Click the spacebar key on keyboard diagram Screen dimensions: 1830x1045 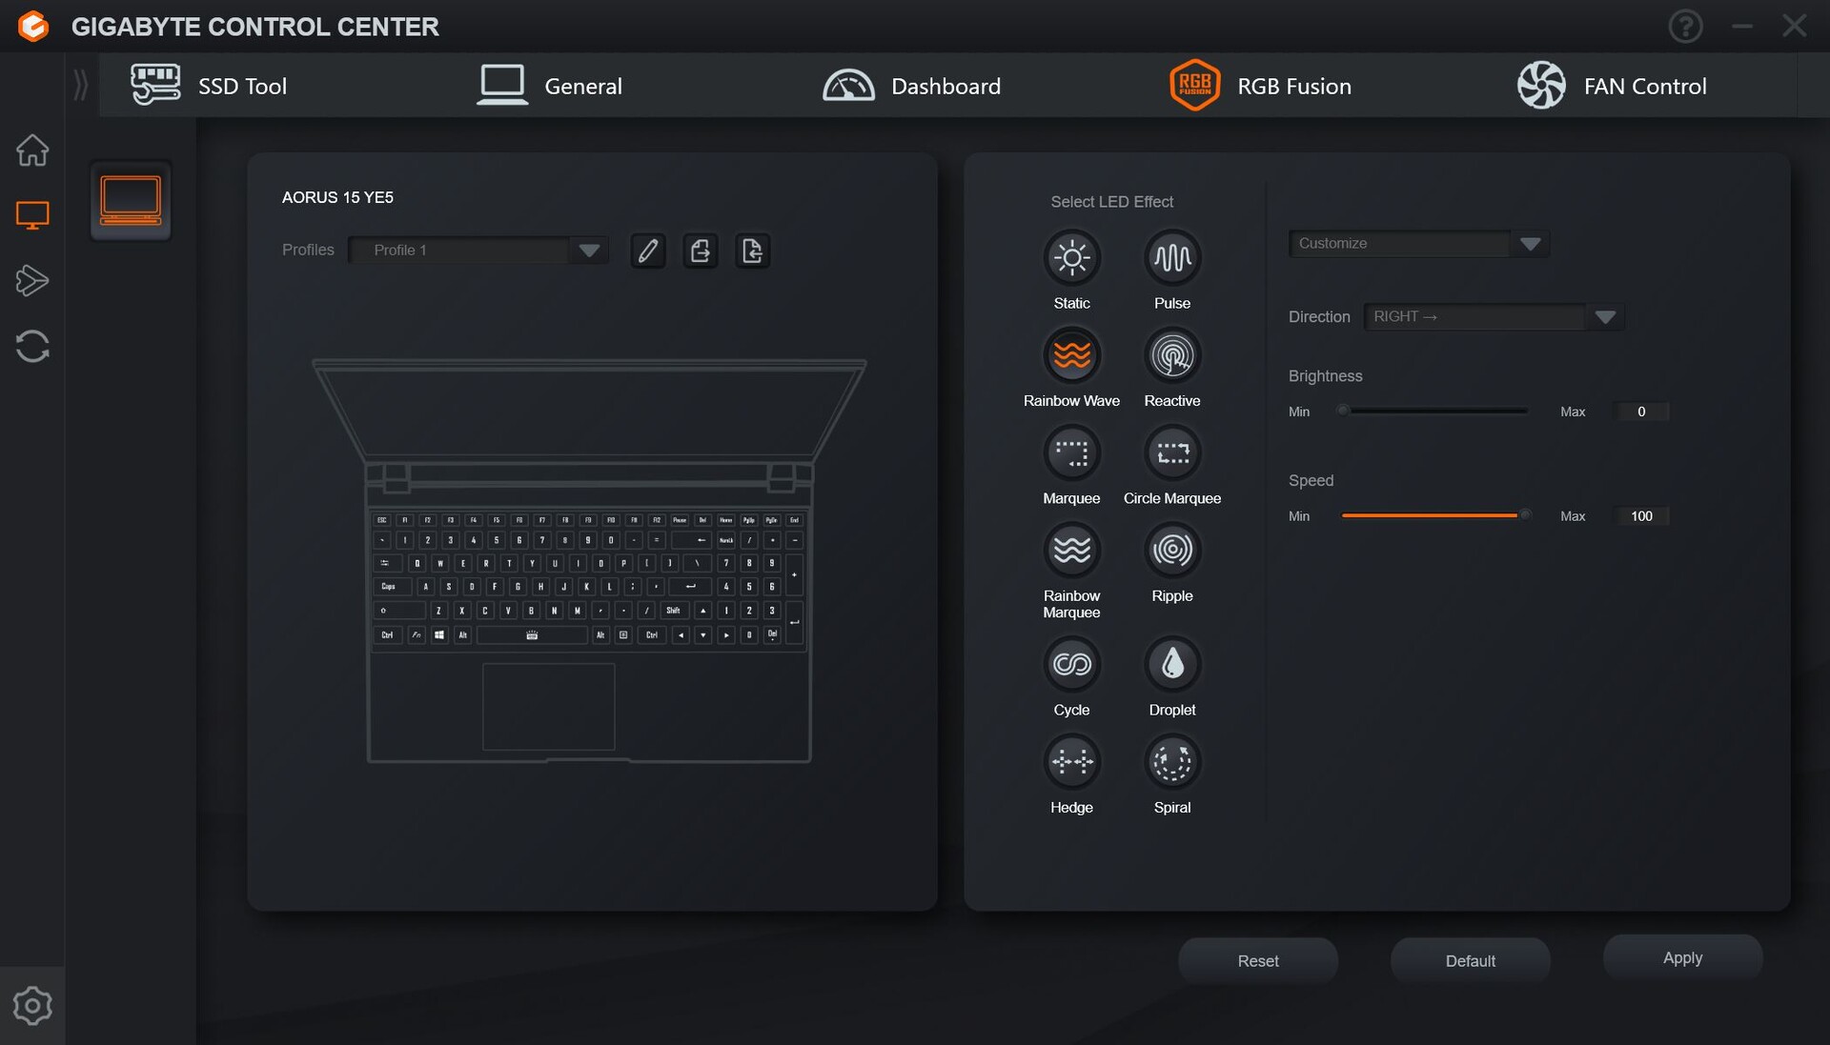(532, 634)
